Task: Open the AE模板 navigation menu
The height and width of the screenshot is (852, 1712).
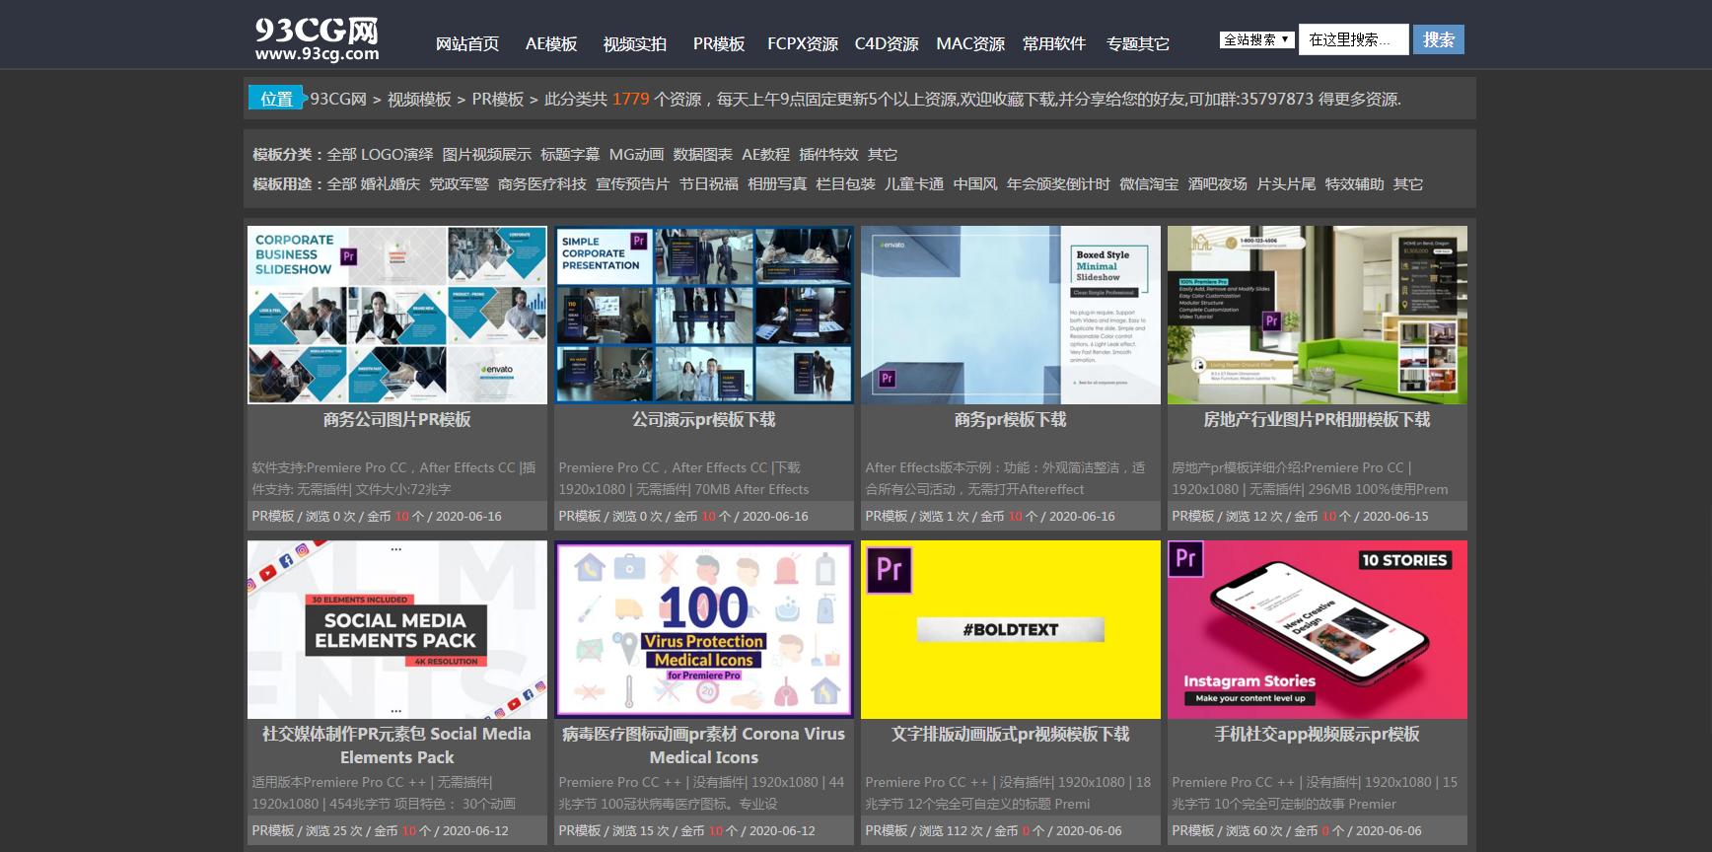Action: 550,44
